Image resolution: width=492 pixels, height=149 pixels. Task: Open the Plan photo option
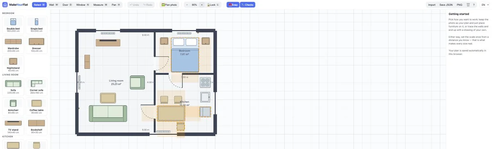coord(169,5)
